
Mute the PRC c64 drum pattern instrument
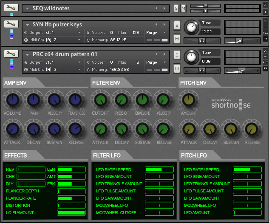(x=176, y=68)
